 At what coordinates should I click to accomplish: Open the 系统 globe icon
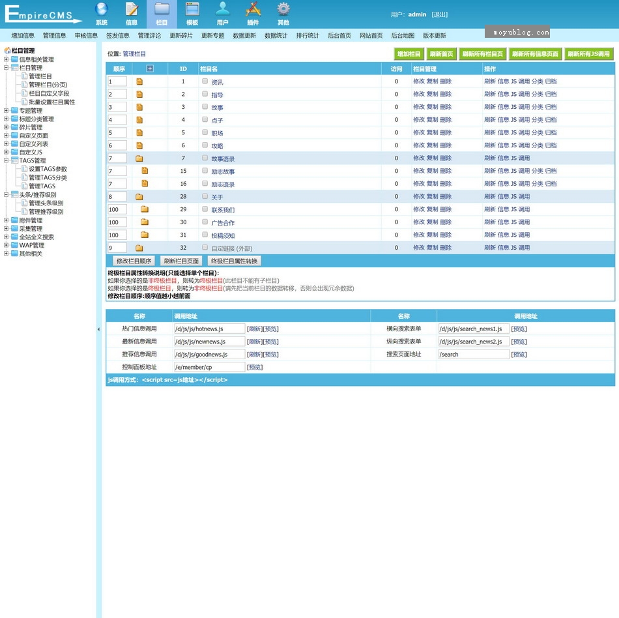pos(102,10)
